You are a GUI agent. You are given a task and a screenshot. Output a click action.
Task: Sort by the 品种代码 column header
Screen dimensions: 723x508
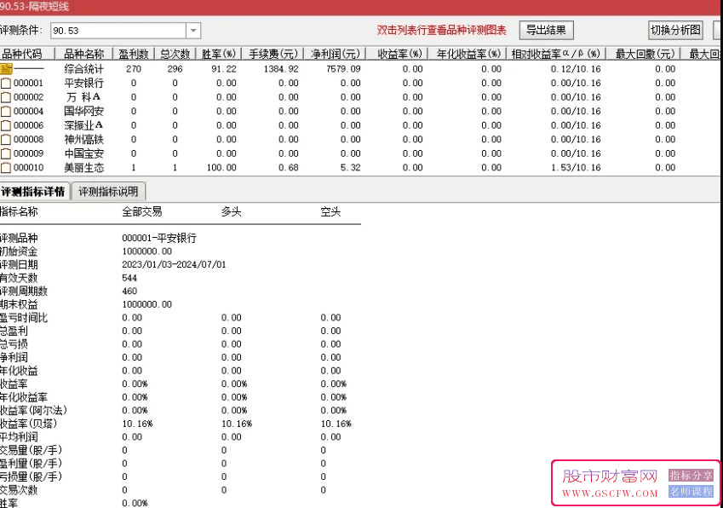click(26, 54)
